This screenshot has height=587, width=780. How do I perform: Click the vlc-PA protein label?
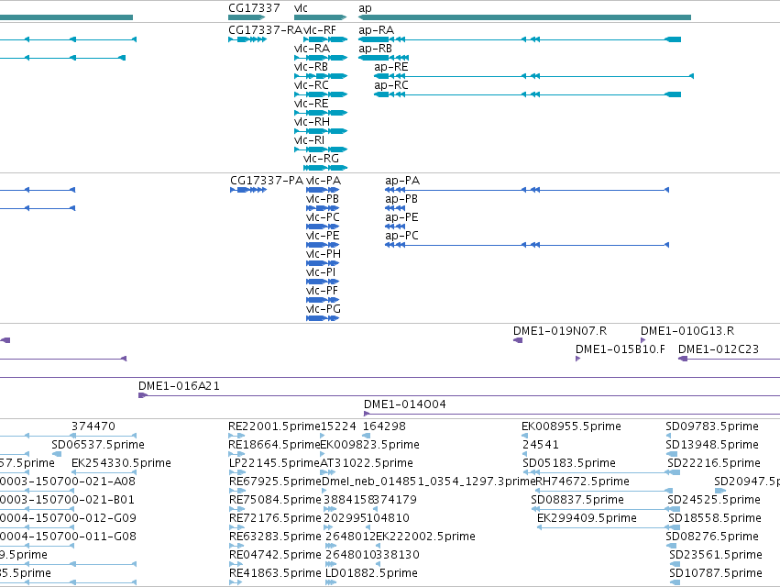click(x=324, y=181)
